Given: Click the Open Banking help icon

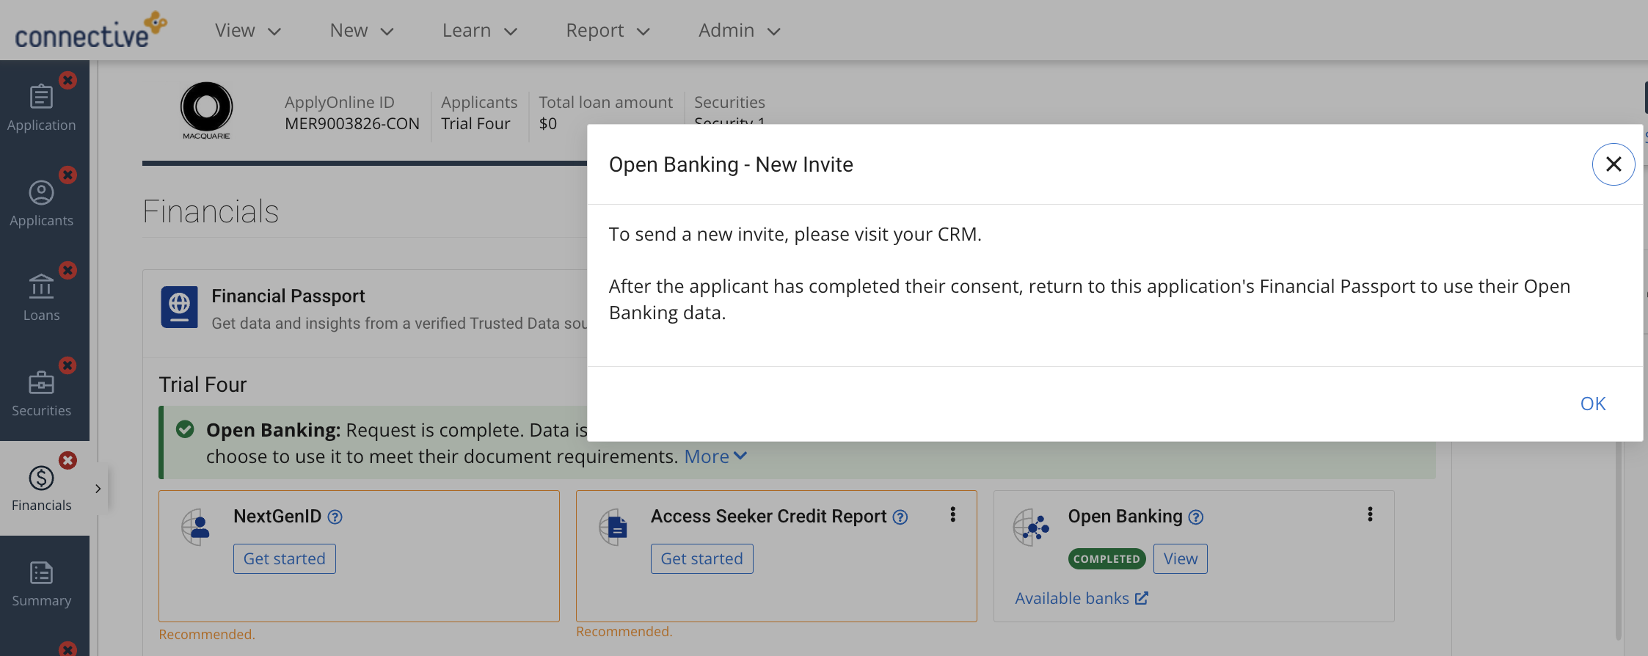Looking at the screenshot, I should click(1195, 517).
